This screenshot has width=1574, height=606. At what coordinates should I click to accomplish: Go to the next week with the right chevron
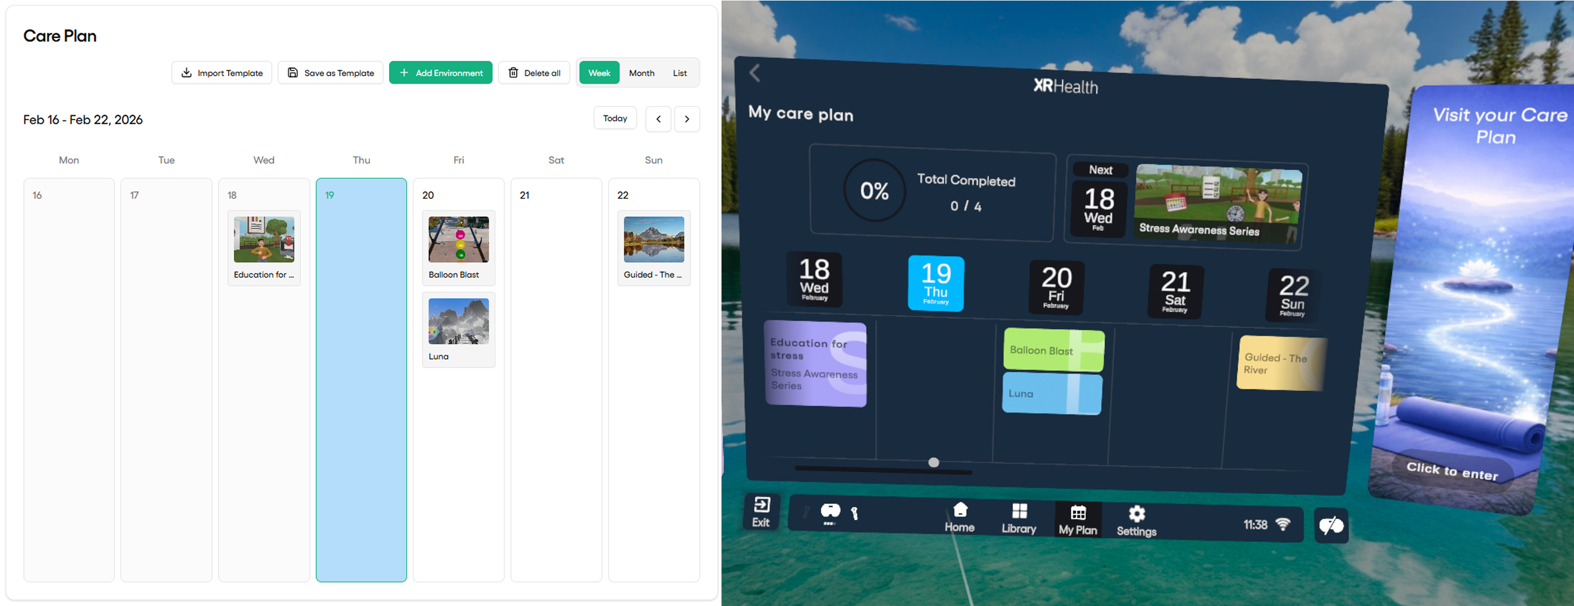[687, 119]
